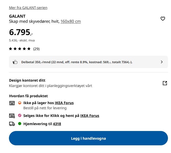The image size is (171, 153).
Task: Click the Click-and-collect store icon
Action: coord(12,116)
